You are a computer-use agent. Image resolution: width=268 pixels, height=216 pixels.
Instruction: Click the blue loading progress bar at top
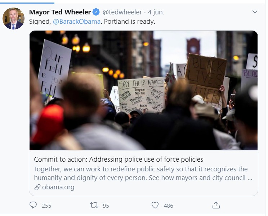[x=27, y=3]
